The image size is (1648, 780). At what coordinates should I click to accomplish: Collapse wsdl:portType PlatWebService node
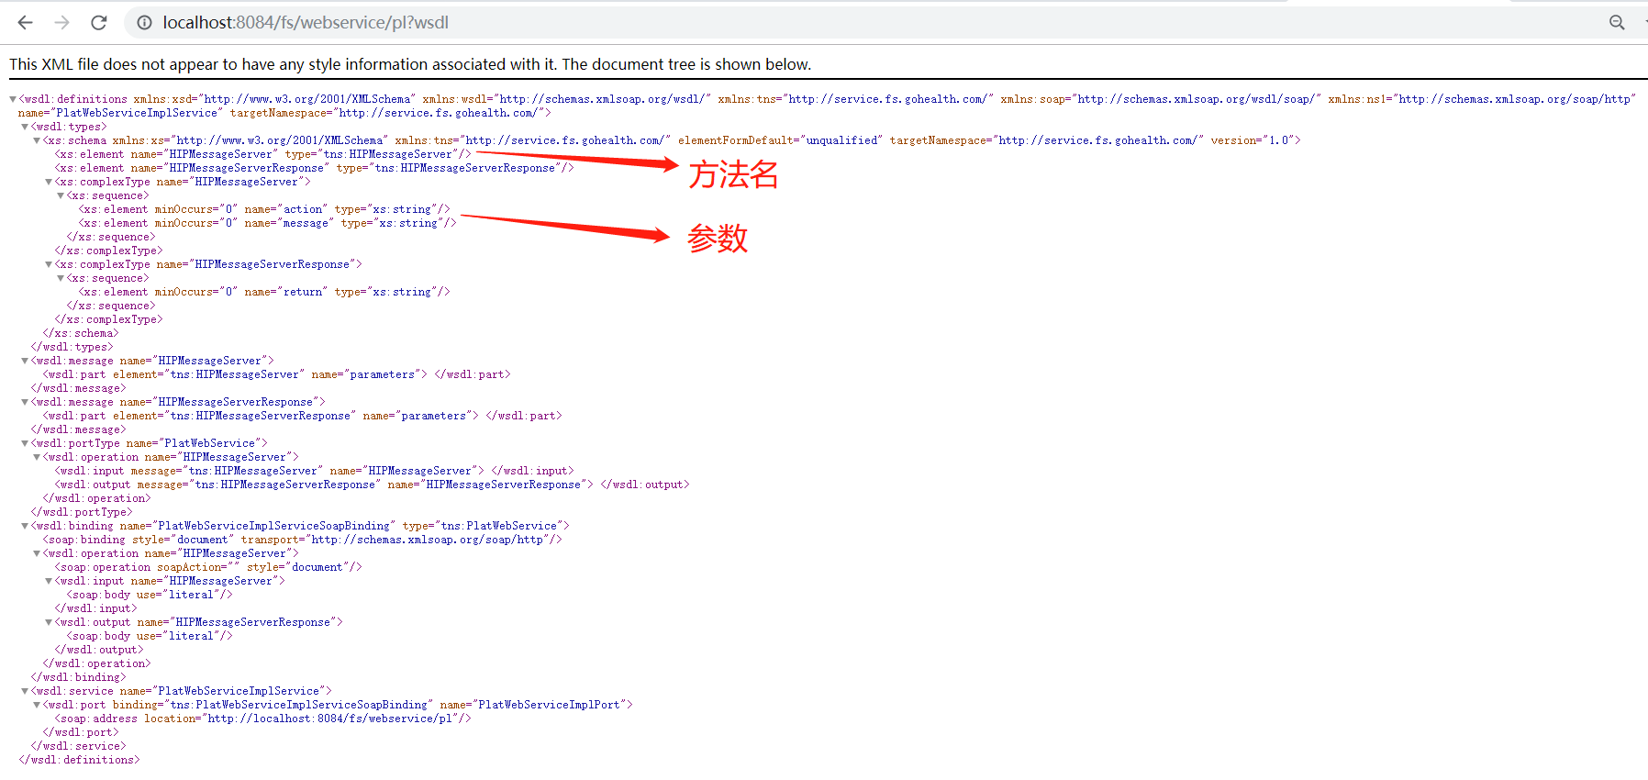(25, 443)
